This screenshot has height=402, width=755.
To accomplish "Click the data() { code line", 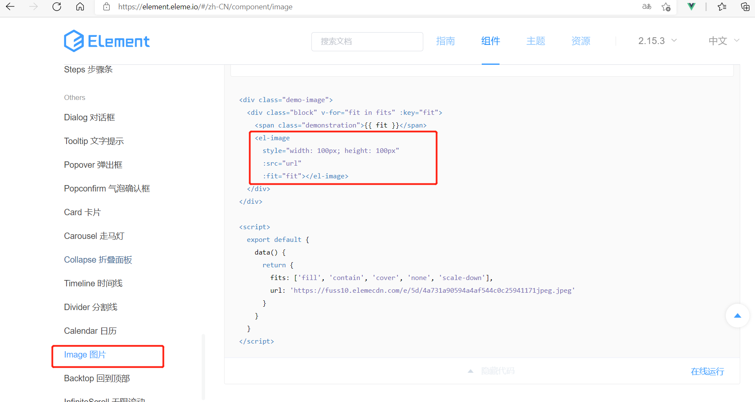I will 270,252.
